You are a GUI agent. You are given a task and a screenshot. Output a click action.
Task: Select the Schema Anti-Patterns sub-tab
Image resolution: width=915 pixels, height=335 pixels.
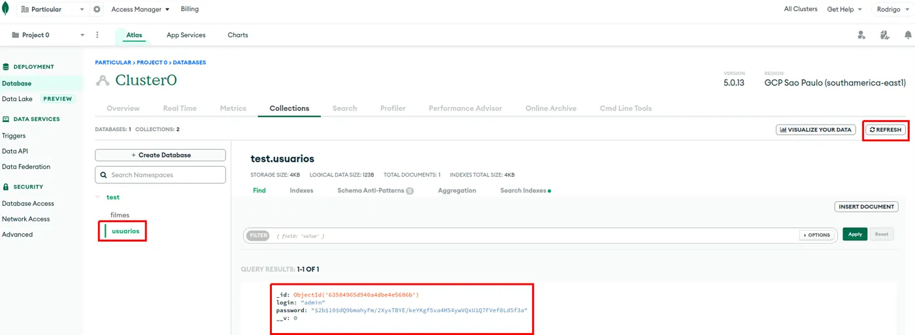375,191
